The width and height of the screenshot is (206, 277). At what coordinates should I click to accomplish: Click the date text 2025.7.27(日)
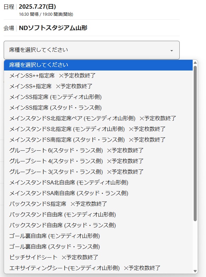coord(37,7)
